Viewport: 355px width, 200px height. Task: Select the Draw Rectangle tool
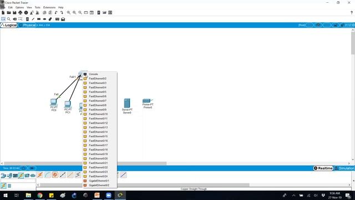point(39,19)
